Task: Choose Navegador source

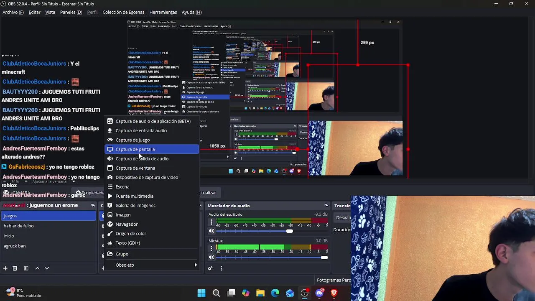Action: tap(152, 224)
